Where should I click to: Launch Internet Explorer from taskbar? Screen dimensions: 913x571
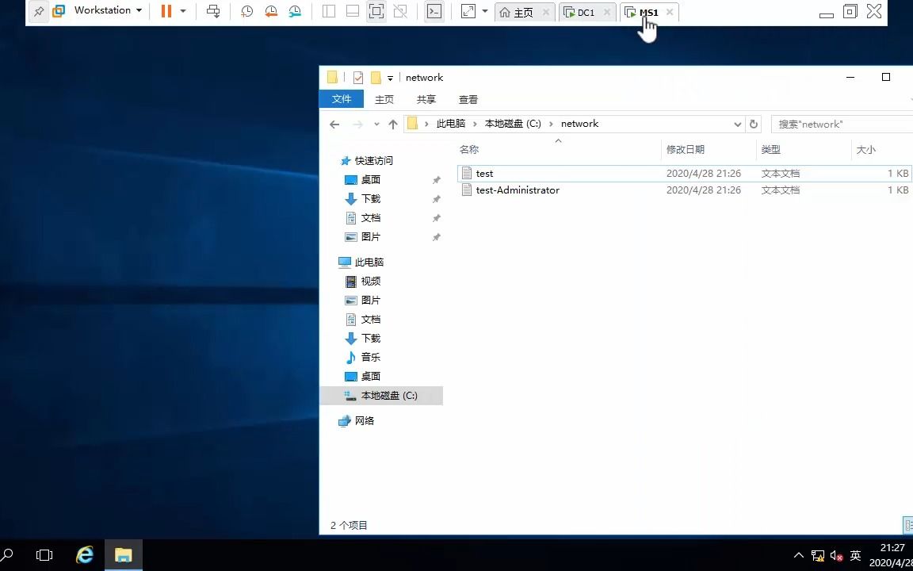click(85, 554)
